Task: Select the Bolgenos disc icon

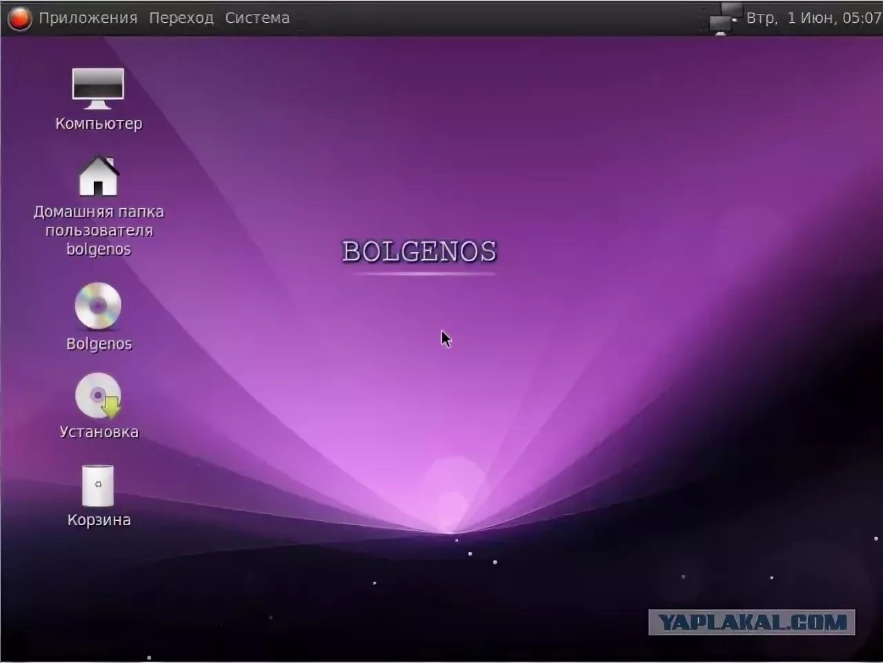Action: 98,305
